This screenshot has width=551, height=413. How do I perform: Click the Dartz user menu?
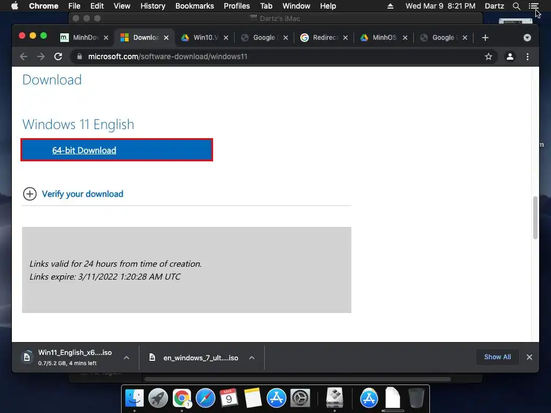click(x=494, y=6)
